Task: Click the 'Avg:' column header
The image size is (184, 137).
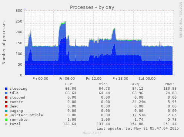Action: 136,84
